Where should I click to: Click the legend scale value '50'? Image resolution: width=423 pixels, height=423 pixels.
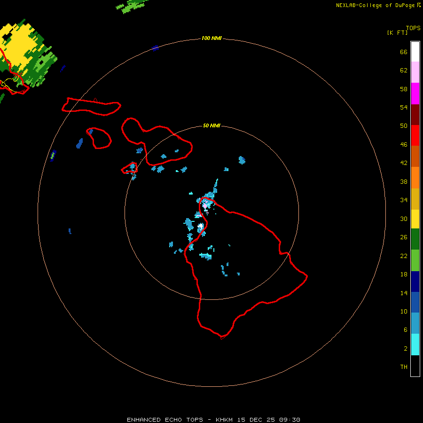(x=404, y=125)
